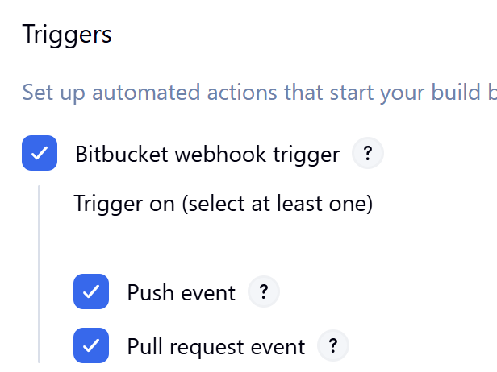Click the "Push event" label text
The width and height of the screenshot is (497, 372).
pyautogui.click(x=181, y=292)
